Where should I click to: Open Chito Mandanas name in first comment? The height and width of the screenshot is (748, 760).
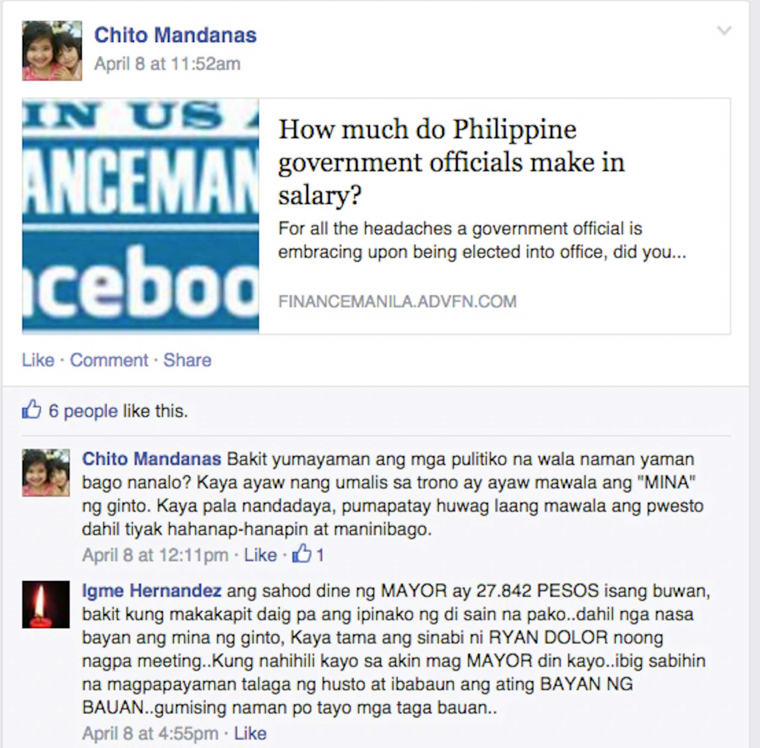click(152, 459)
